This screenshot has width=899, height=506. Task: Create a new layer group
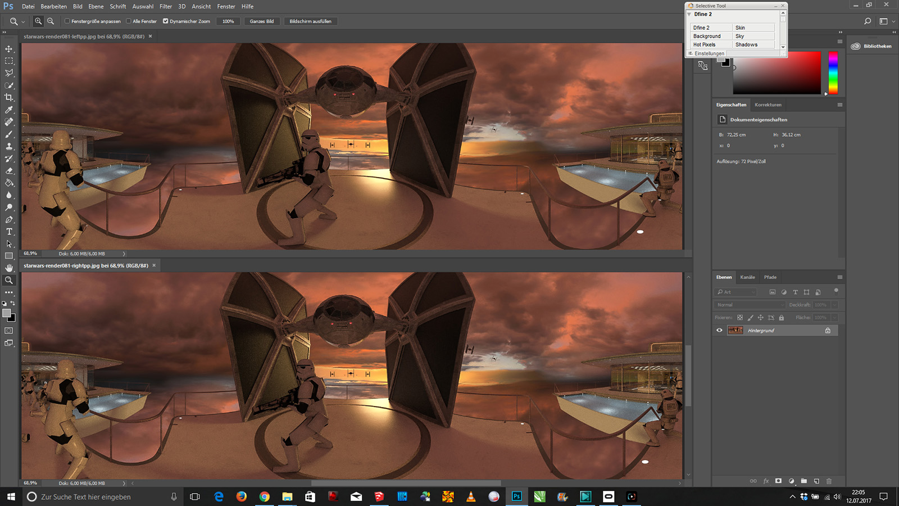[804, 481]
